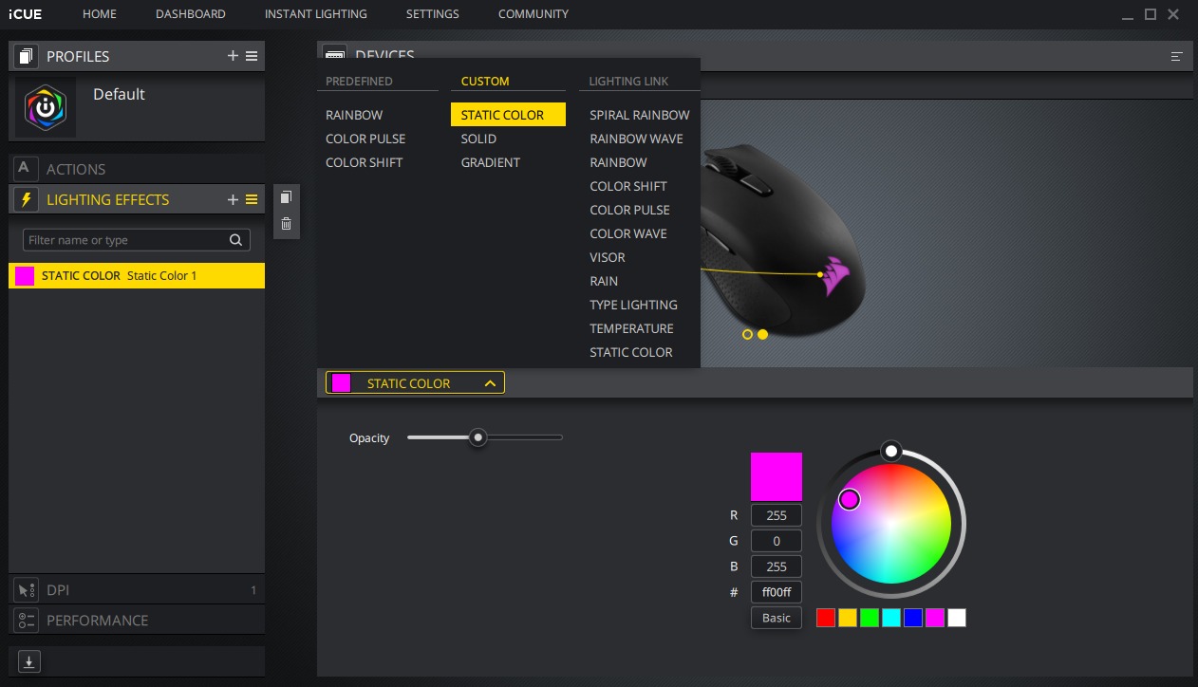Select the filled yellow lighting zone dot

(762, 334)
